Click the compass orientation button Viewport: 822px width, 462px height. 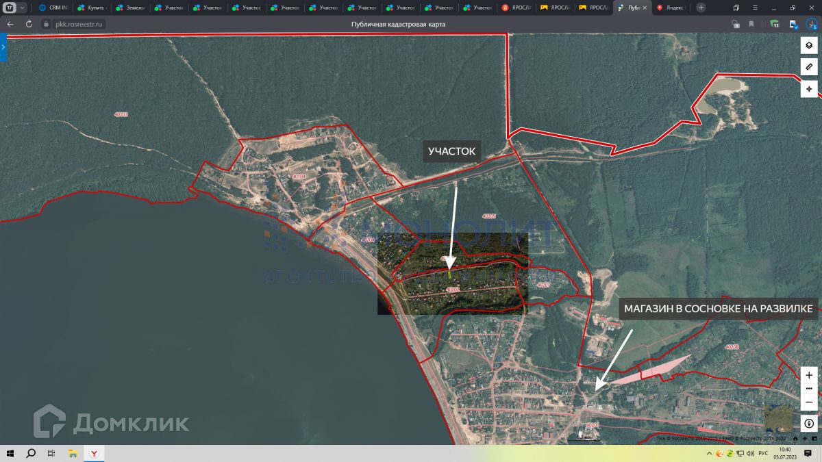coord(809,424)
